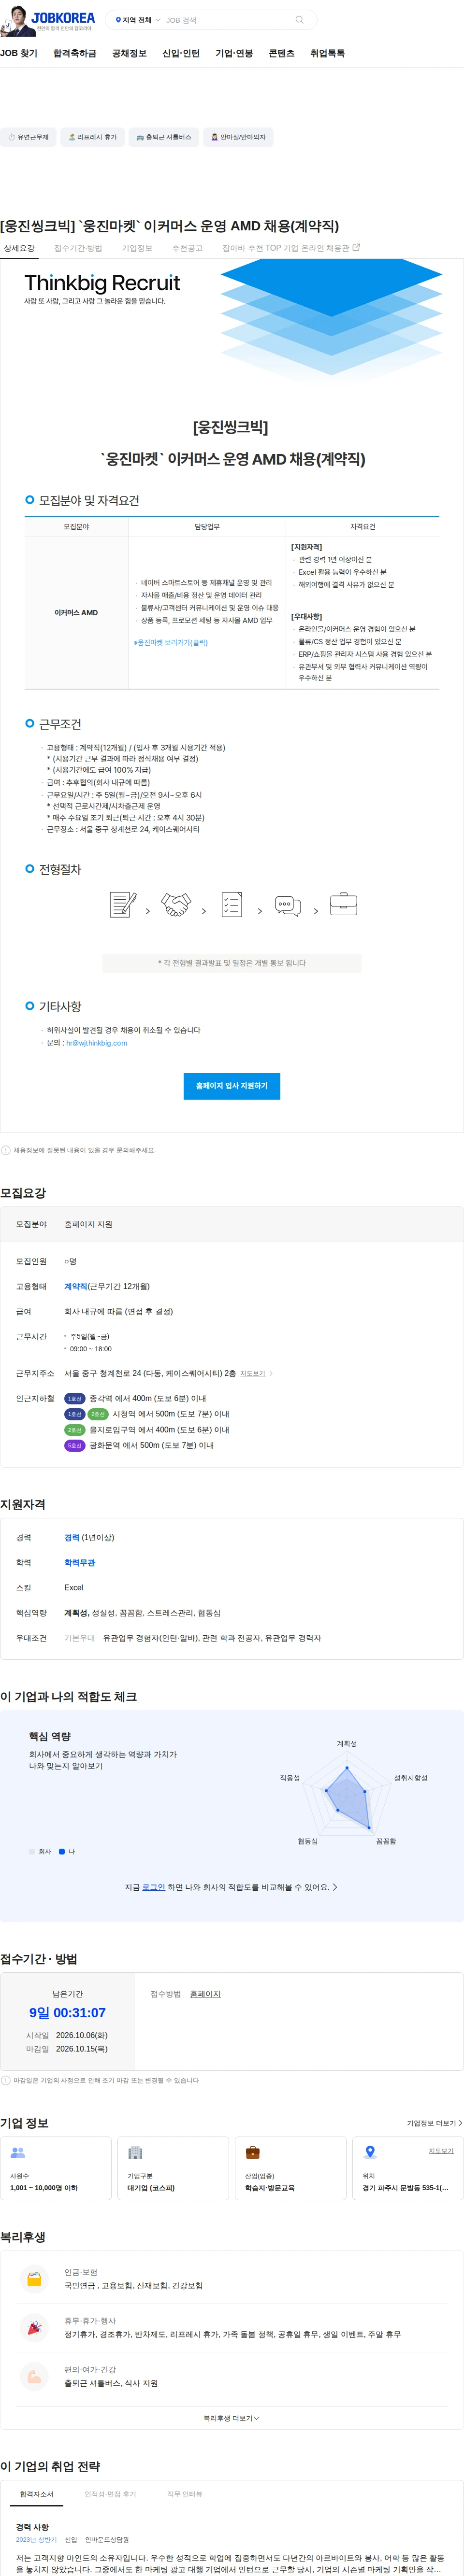Select the 상세요강 tab

click(x=19, y=248)
